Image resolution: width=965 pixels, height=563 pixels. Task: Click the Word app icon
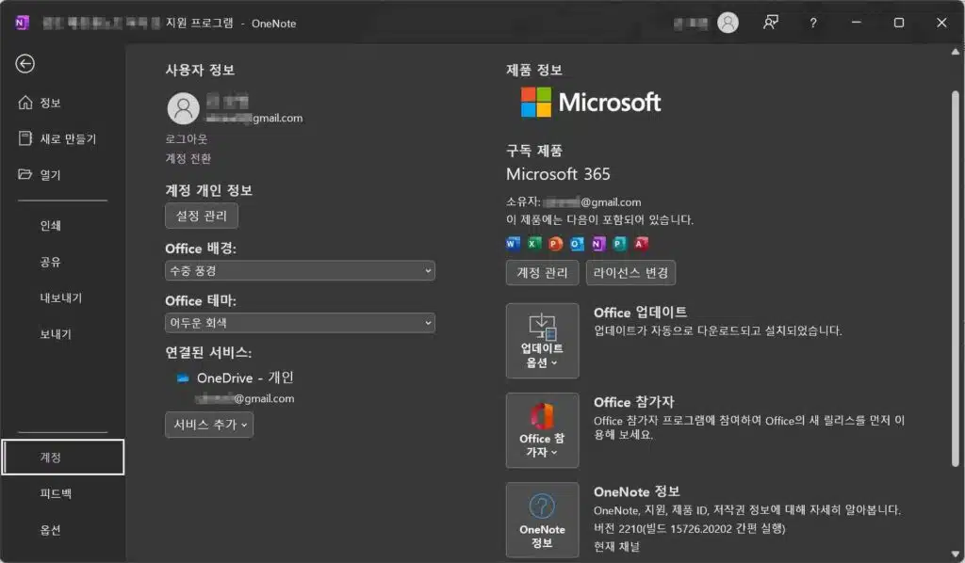click(x=513, y=244)
